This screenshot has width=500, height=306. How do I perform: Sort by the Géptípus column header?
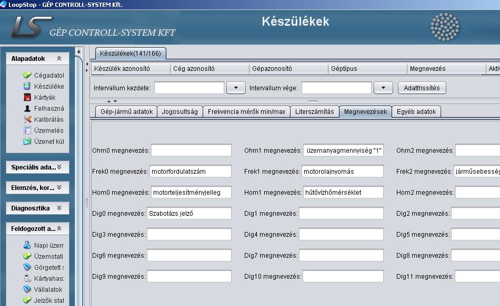click(366, 69)
